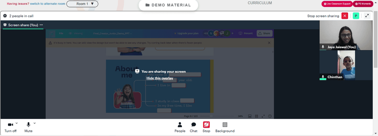378x136 pixels.
Task: Open microphone options chevron next to Mute
Action: click(34, 123)
